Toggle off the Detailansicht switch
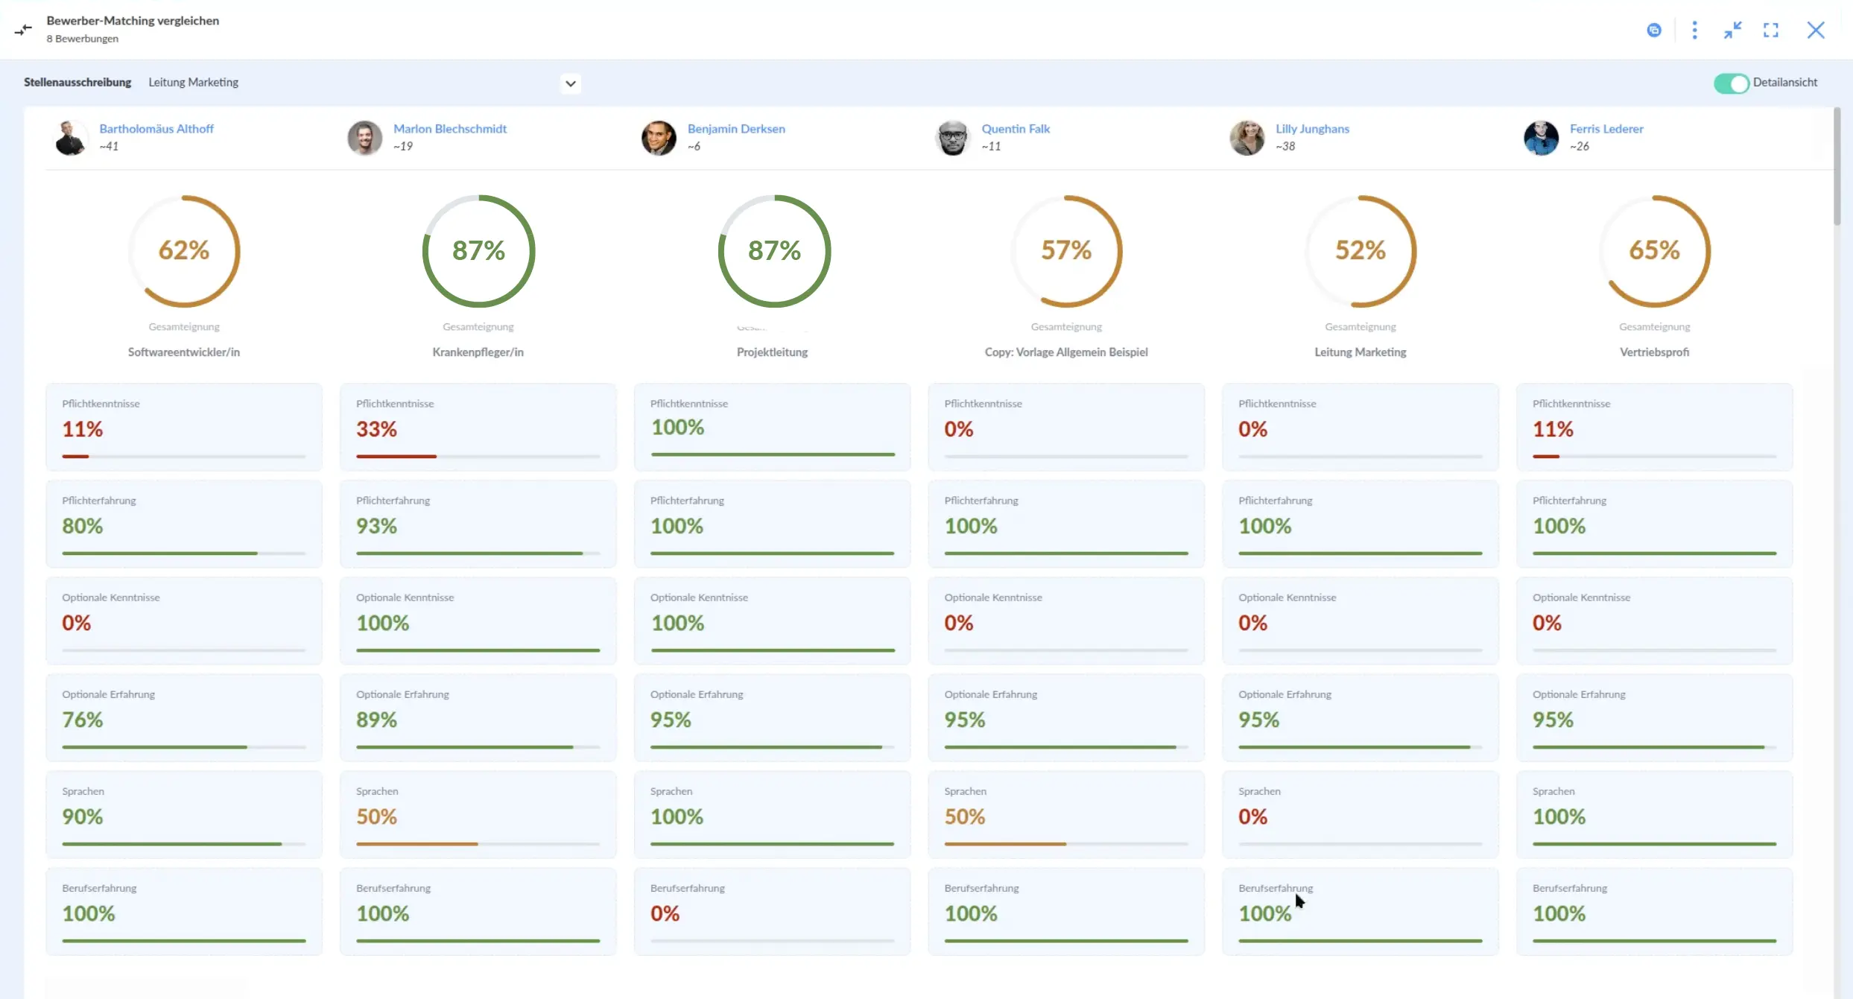The width and height of the screenshot is (1853, 999). point(1731,83)
